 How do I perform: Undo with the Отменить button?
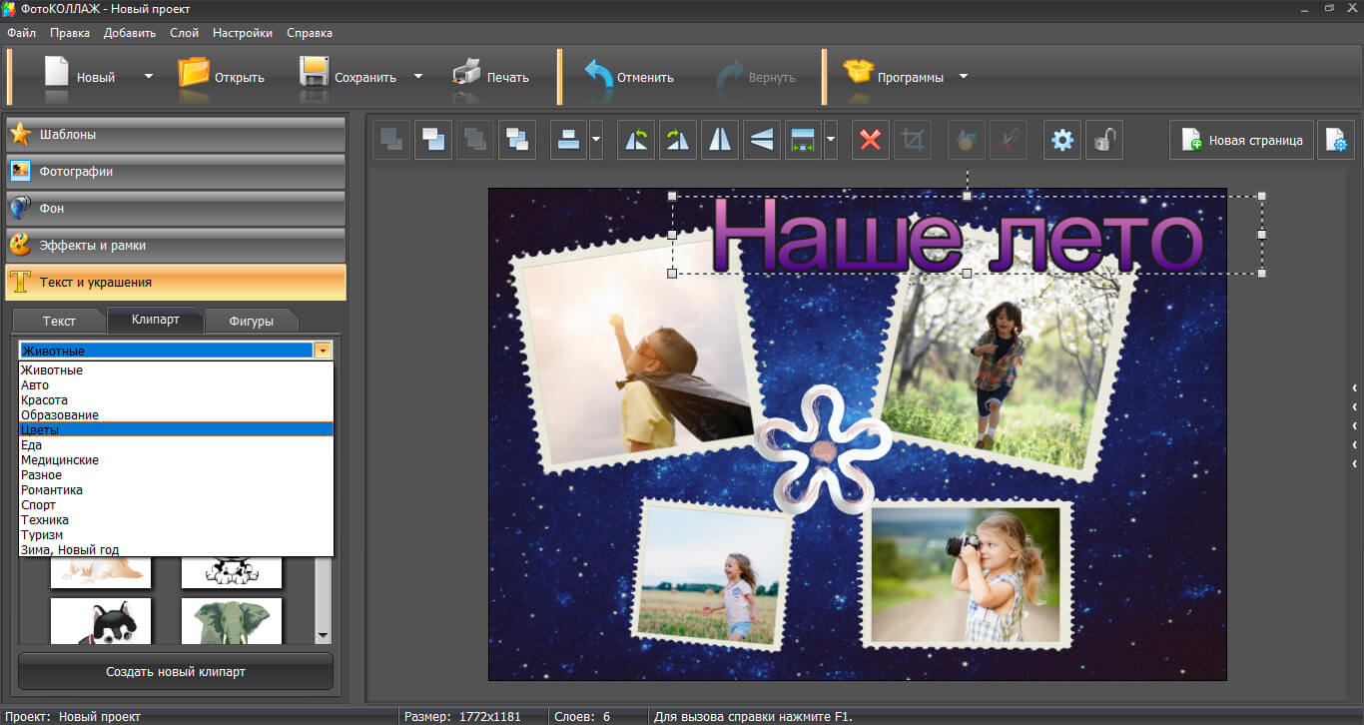[629, 77]
